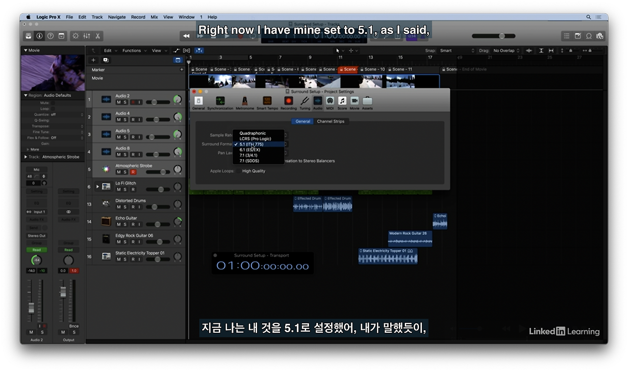Select 6.1 (ES/EX) surround format
628x371 pixels.
point(259,150)
